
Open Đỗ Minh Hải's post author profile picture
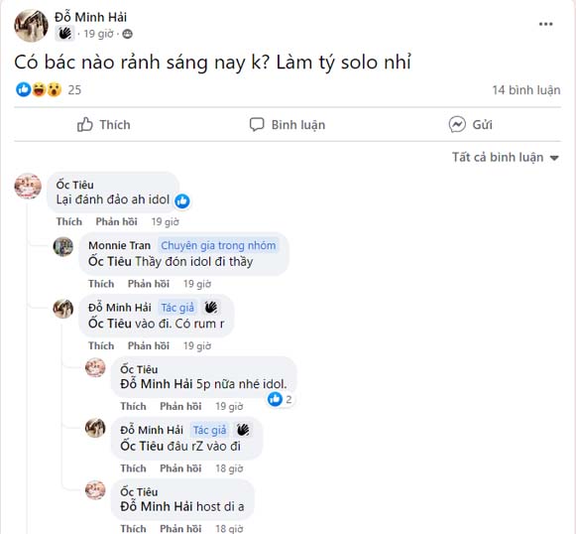(31, 26)
